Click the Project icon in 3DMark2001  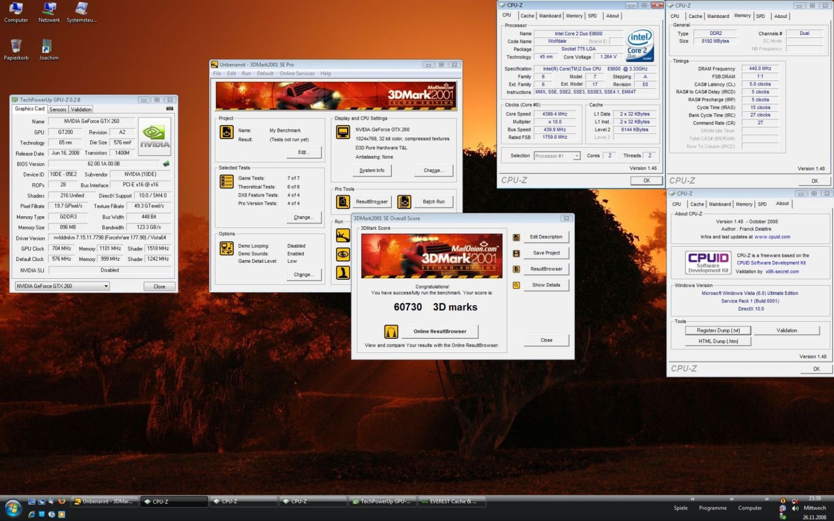tap(227, 132)
